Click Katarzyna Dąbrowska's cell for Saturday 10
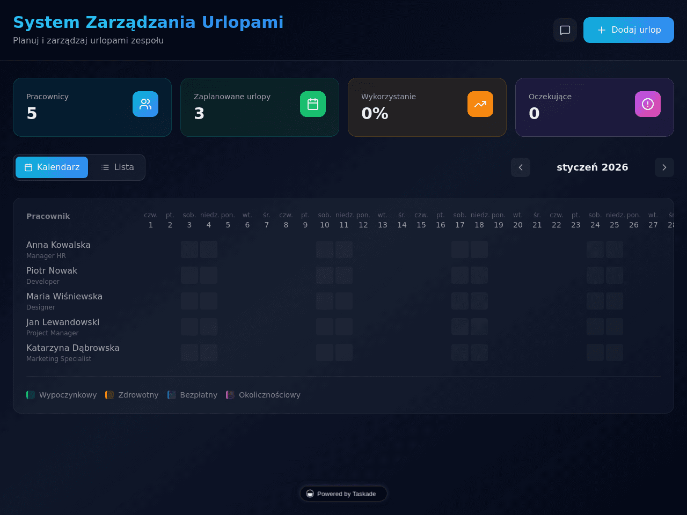687x515 pixels. [325, 352]
